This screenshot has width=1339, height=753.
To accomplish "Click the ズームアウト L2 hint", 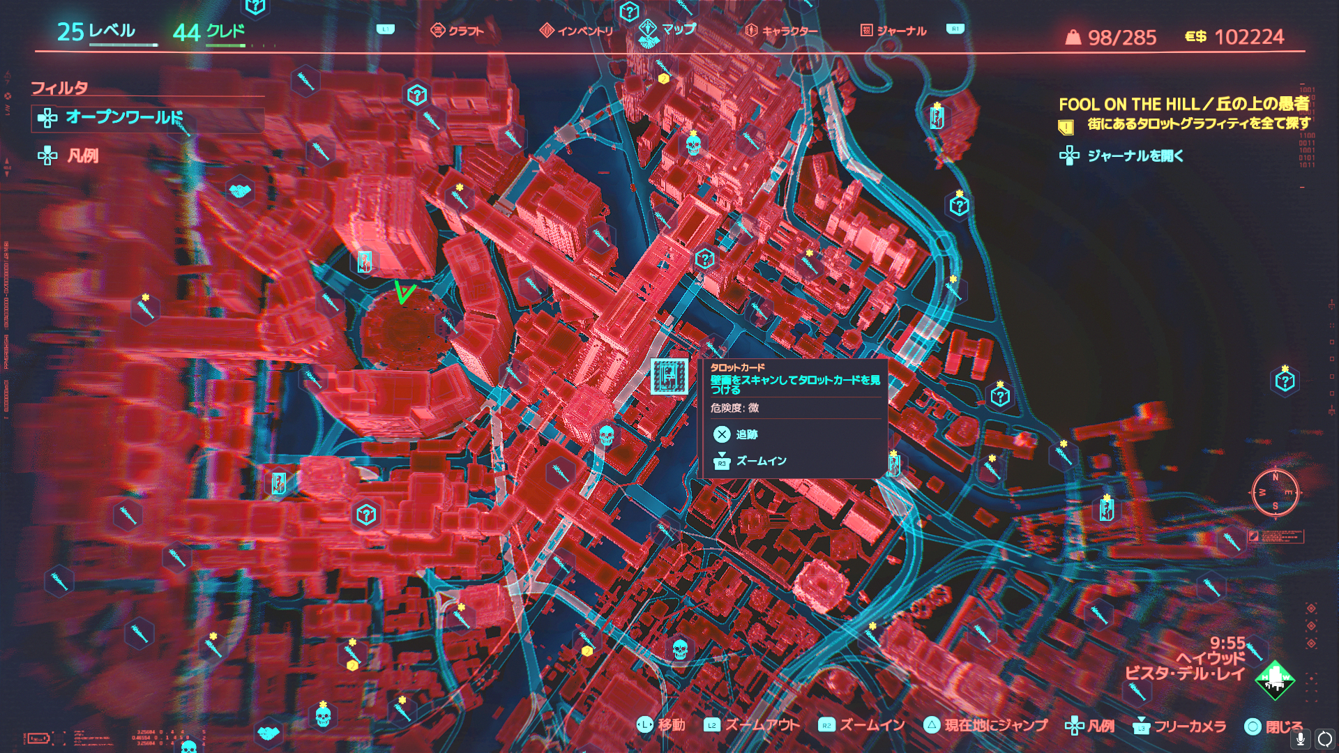I will 751,725.
